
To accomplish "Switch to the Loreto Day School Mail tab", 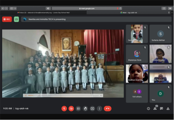I will coord(43,13).
